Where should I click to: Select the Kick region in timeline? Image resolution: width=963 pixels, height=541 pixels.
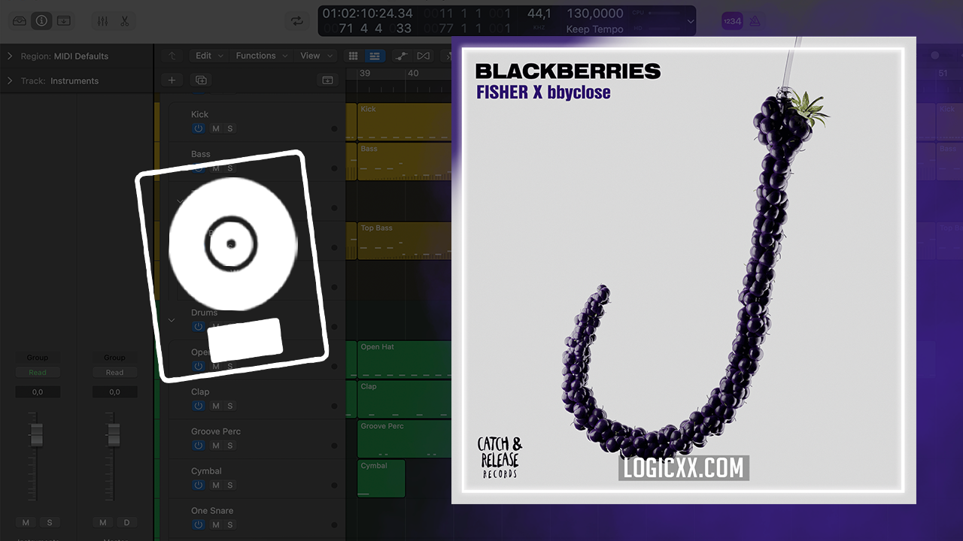(x=404, y=122)
